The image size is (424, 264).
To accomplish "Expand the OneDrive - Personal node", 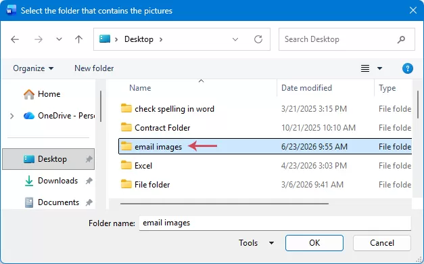I will click(x=12, y=116).
